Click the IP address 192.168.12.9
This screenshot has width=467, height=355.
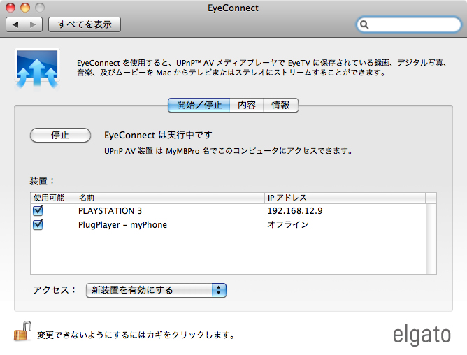[x=295, y=211]
